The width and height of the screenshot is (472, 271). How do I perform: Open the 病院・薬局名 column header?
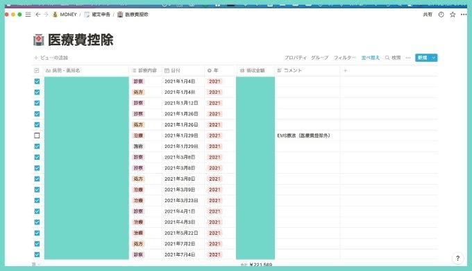click(x=87, y=71)
